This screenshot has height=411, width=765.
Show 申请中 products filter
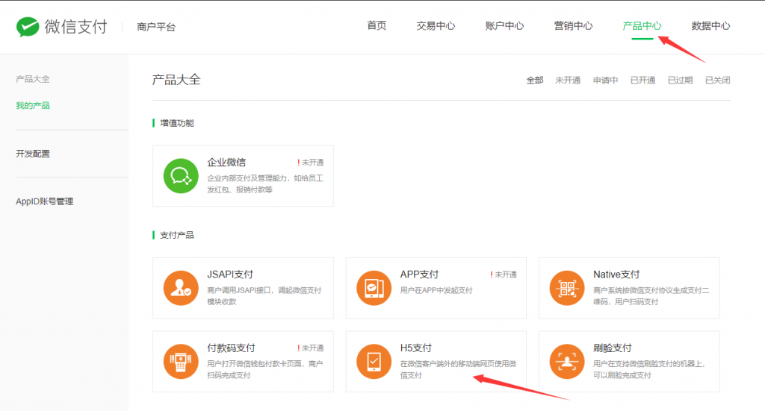tap(605, 81)
